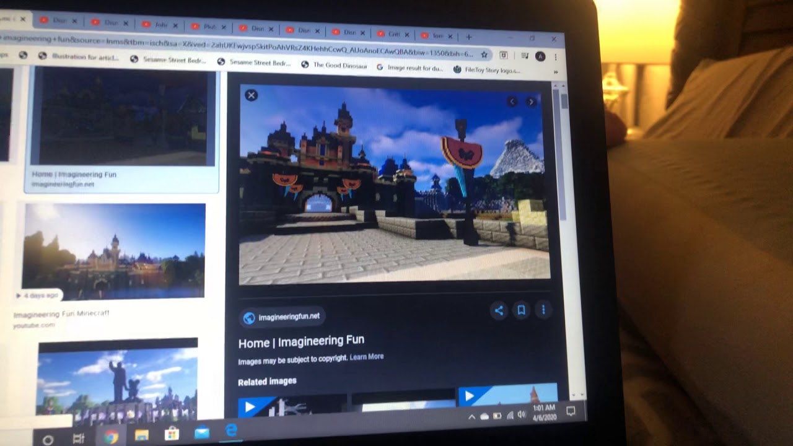793x446 pixels.
Task: Go to next image in preview
Action: pos(531,102)
